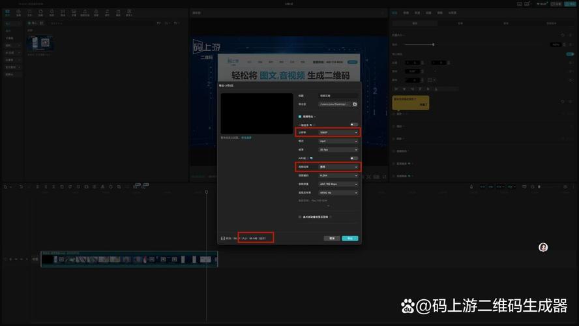Viewport: 579px width, 326px height.
Task: Switch media panel to grid view icon
Action: (x=159, y=23)
